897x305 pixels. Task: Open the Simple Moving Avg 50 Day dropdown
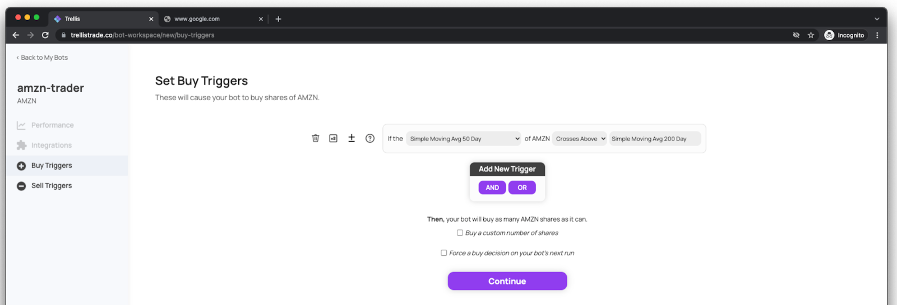[x=464, y=139]
